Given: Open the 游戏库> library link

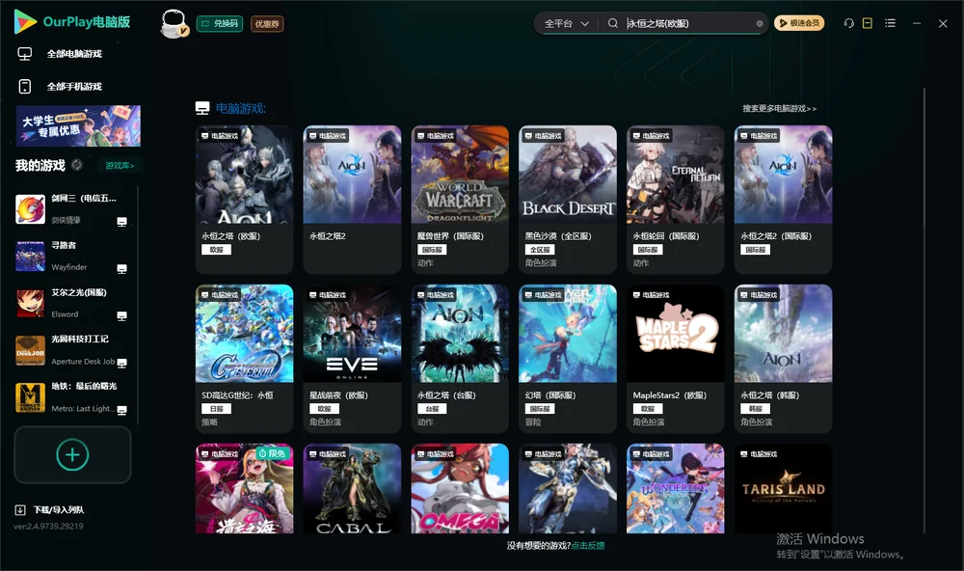Looking at the screenshot, I should (x=120, y=166).
